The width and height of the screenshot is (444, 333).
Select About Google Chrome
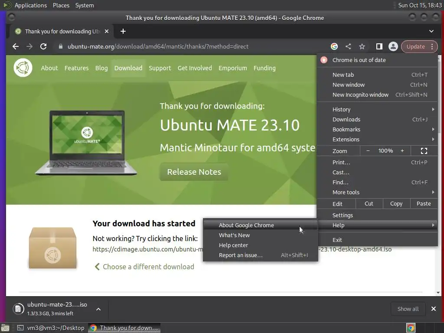click(x=261, y=225)
